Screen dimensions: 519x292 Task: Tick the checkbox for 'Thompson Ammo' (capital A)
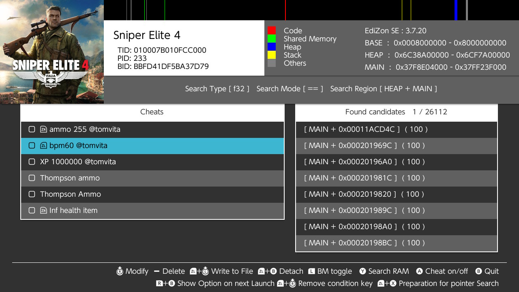click(x=32, y=194)
